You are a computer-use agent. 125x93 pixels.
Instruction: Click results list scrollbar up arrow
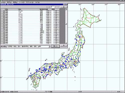point(66,9)
